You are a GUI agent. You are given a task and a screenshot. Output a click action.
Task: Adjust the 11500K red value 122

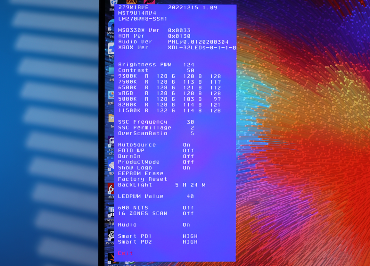click(x=162, y=110)
